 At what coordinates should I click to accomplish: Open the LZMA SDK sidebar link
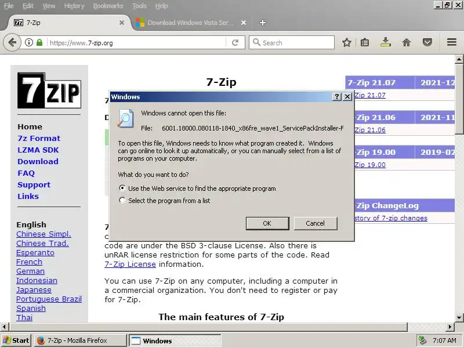(x=38, y=150)
